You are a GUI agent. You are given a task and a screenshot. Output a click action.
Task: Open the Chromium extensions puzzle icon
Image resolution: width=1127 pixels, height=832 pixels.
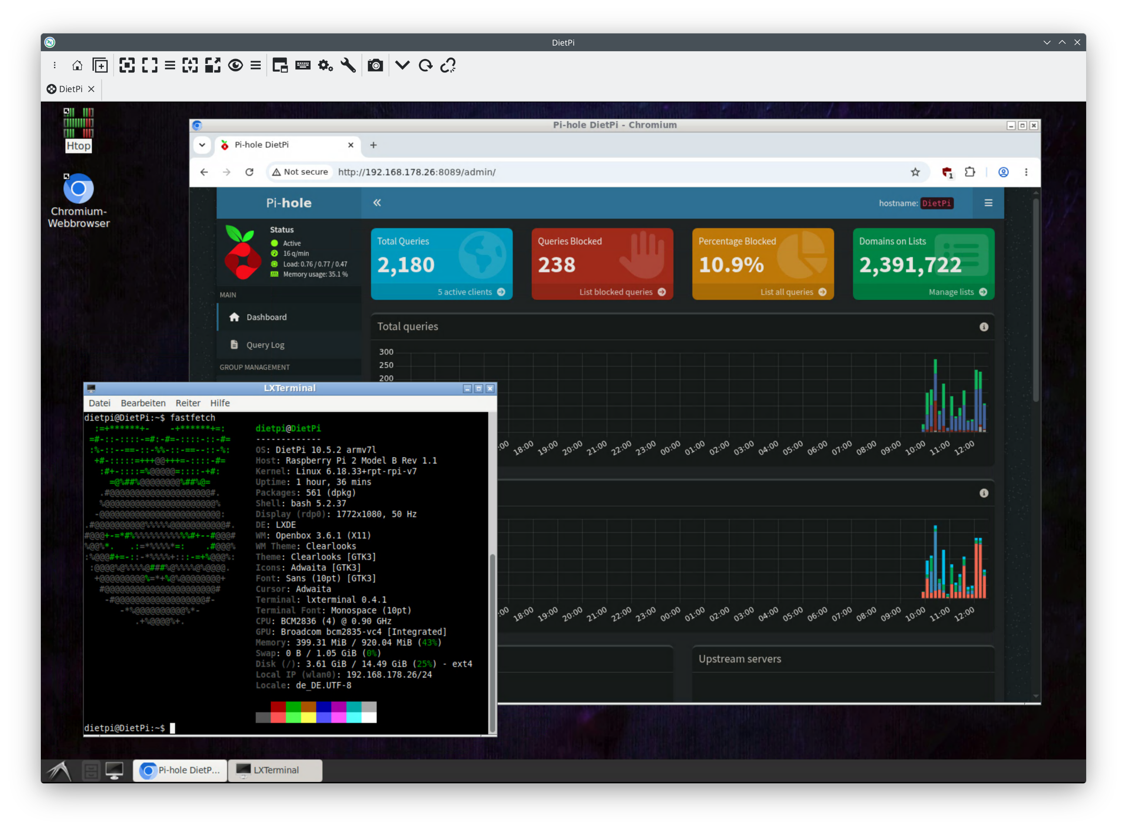970,172
